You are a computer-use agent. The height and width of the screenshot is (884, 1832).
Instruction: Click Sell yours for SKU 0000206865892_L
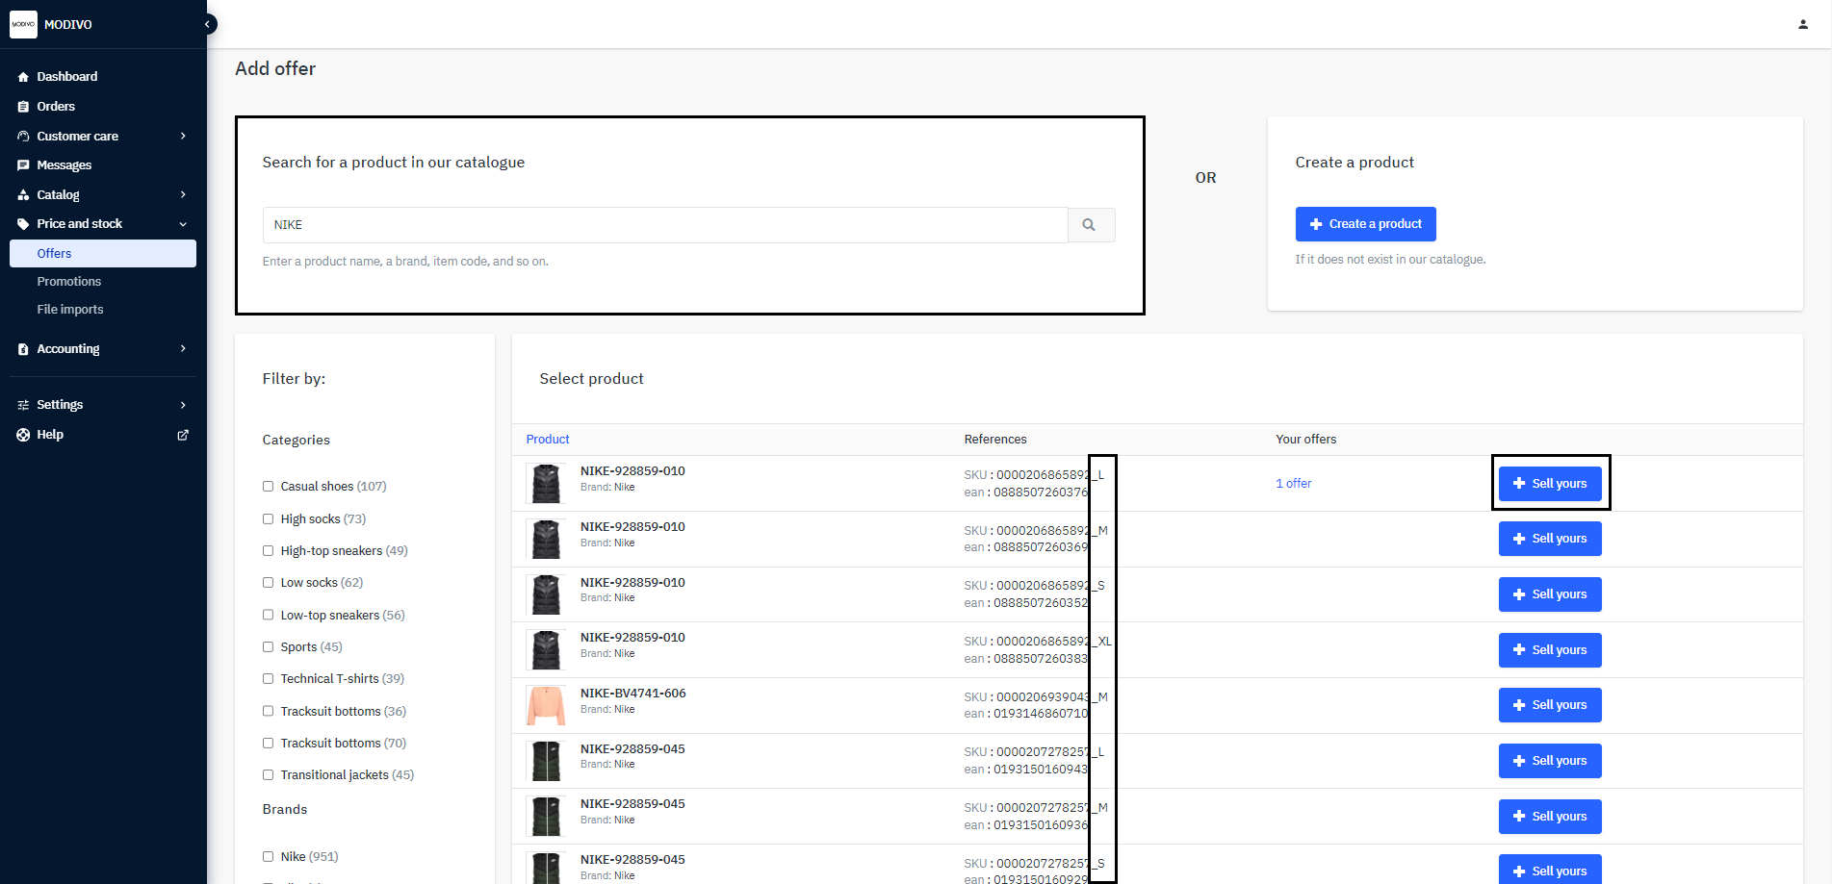point(1550,484)
